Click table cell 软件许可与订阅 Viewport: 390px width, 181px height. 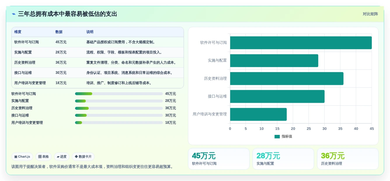pos(27,42)
